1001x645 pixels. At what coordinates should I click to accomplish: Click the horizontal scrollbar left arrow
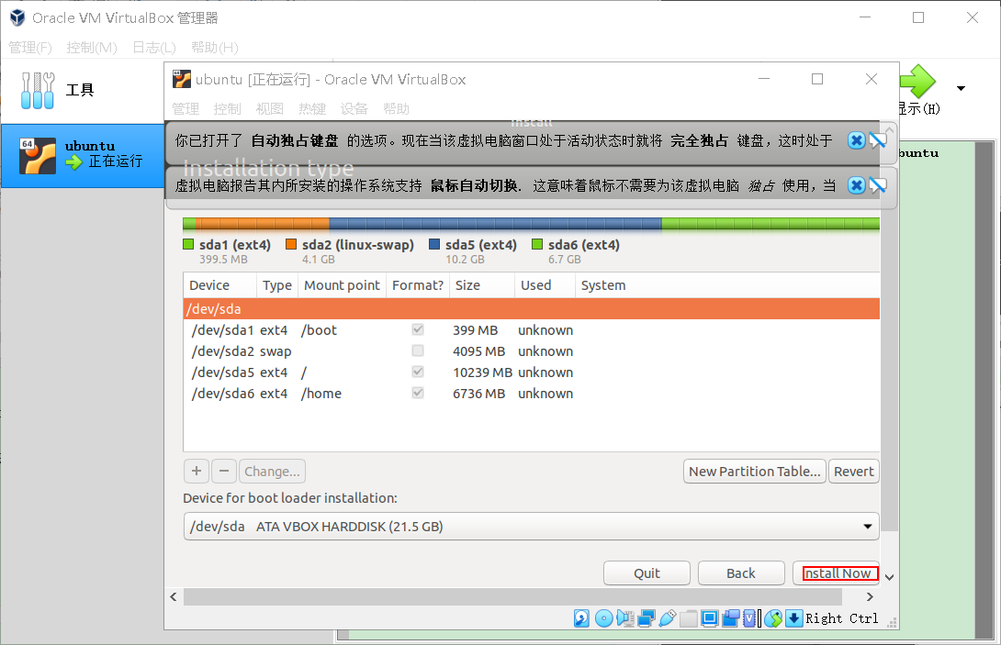click(x=174, y=596)
